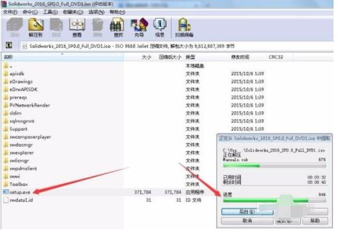Open the 命令(C) menu

30,12
